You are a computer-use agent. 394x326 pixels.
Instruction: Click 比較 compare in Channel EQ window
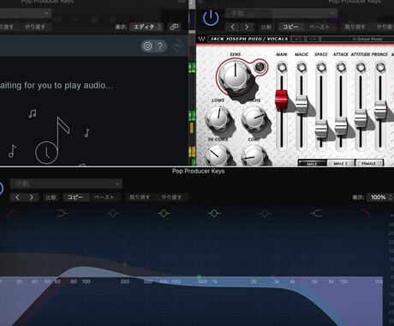click(x=51, y=197)
